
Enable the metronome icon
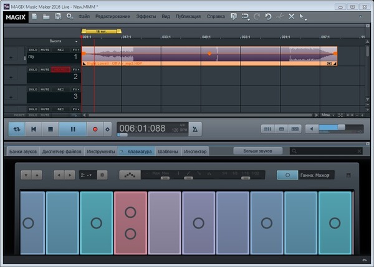[x=196, y=129]
